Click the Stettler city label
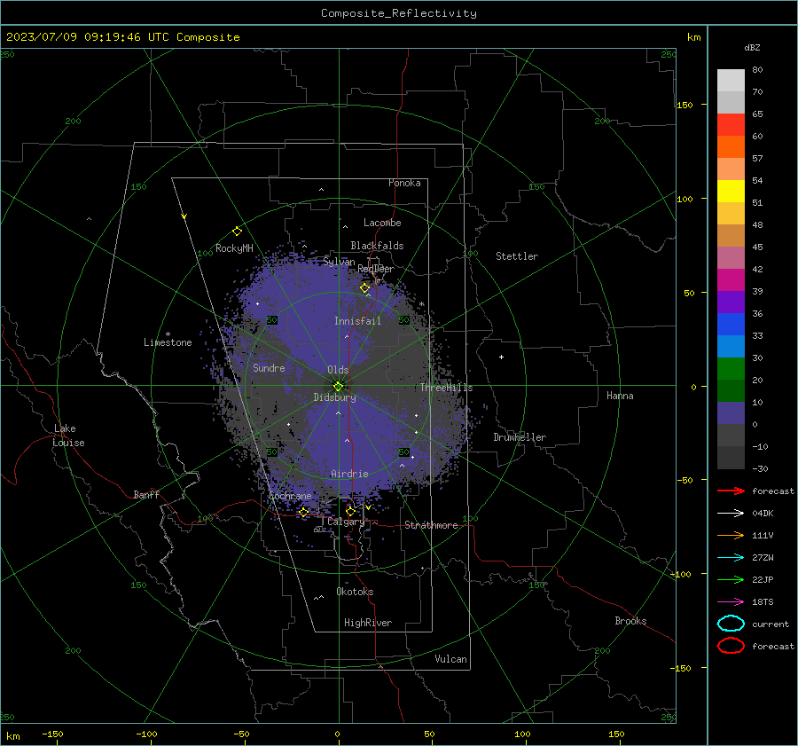Image resolution: width=798 pixels, height=746 pixels. tap(517, 256)
